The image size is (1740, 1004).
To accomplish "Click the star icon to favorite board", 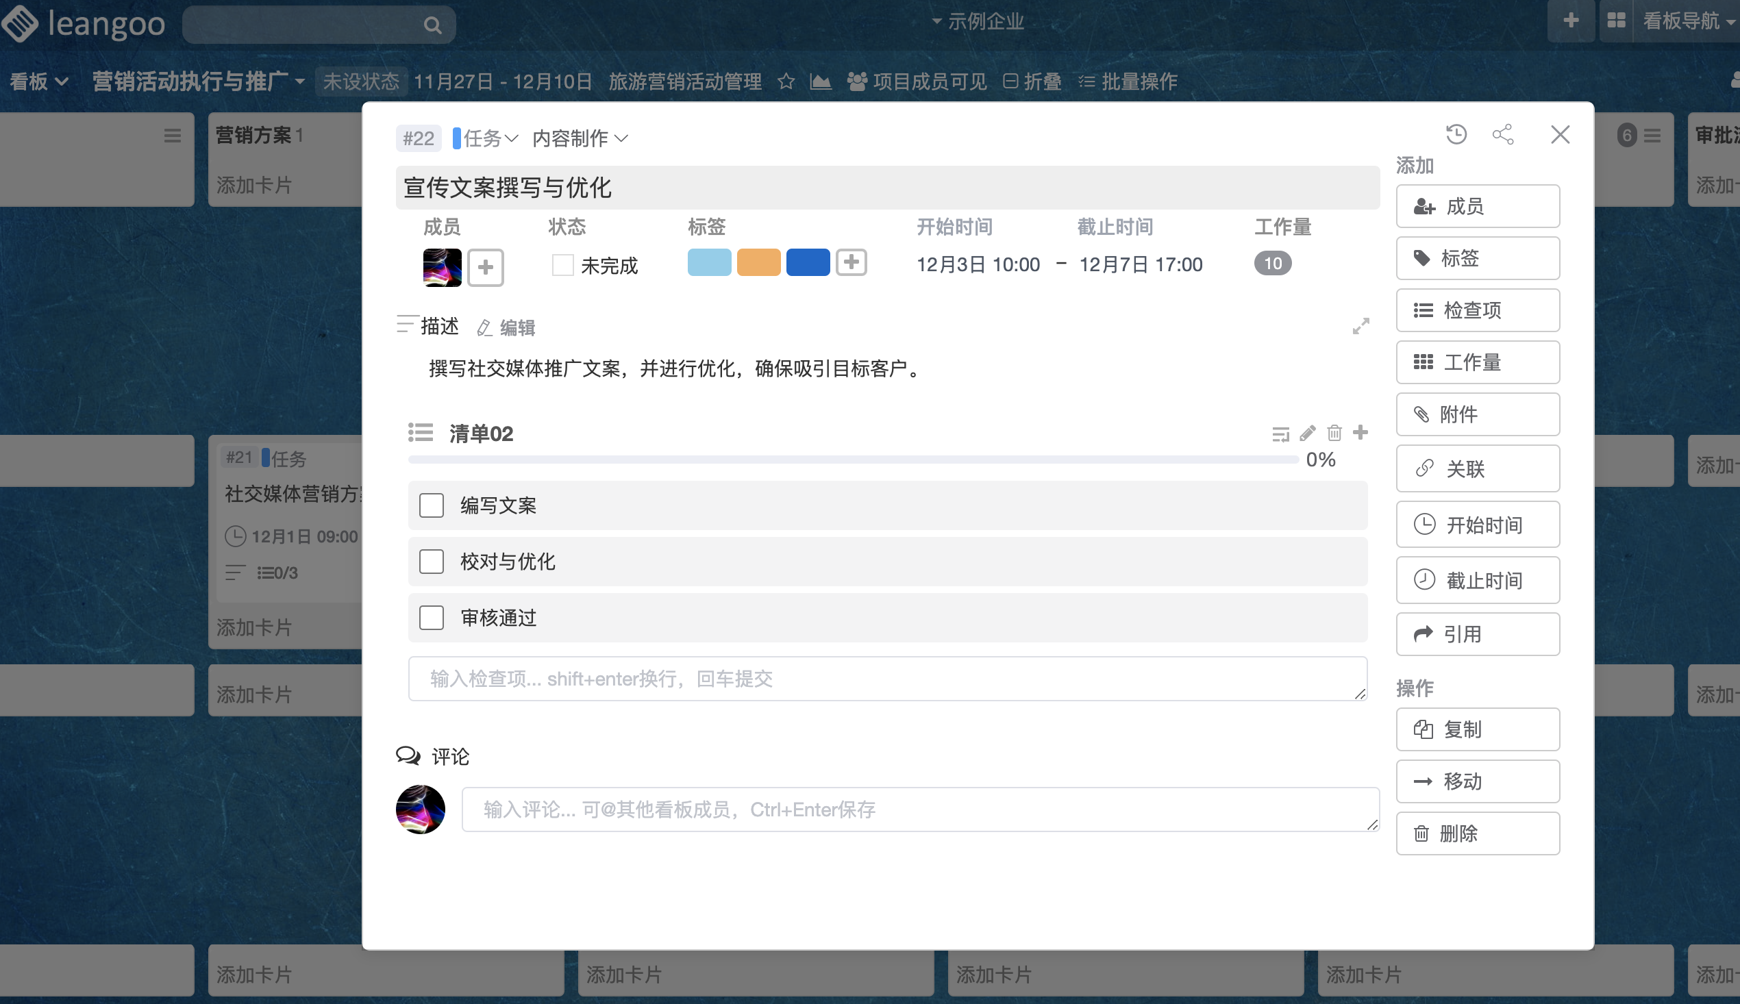I will [x=786, y=82].
